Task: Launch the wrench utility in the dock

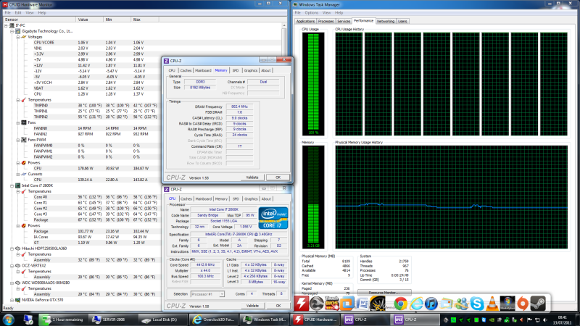Action: tap(316, 304)
